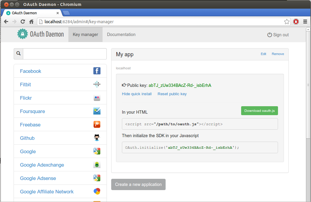Image resolution: width=311 pixels, height=202 pixels.
Task: Go to the browser home page
Action: pyautogui.click(x=31, y=22)
